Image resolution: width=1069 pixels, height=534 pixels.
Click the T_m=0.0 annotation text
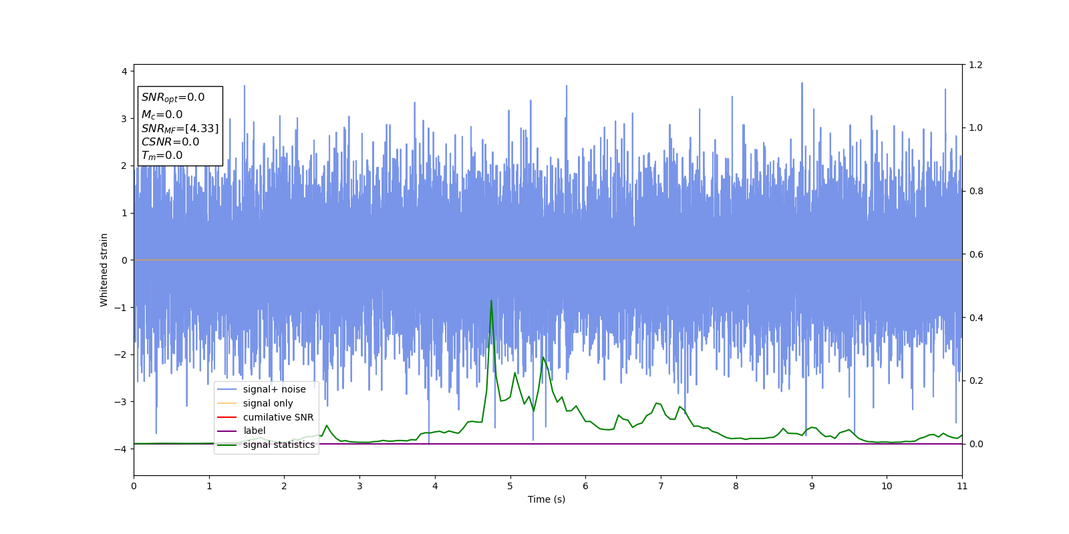click(x=162, y=156)
